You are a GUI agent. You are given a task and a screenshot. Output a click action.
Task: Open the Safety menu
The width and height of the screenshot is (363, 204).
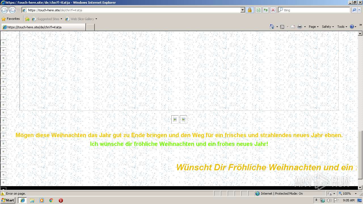point(328,27)
